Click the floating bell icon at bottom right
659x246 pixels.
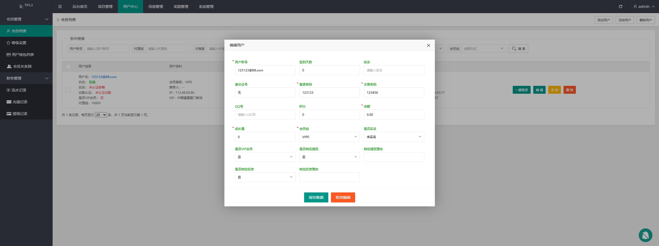(645, 235)
